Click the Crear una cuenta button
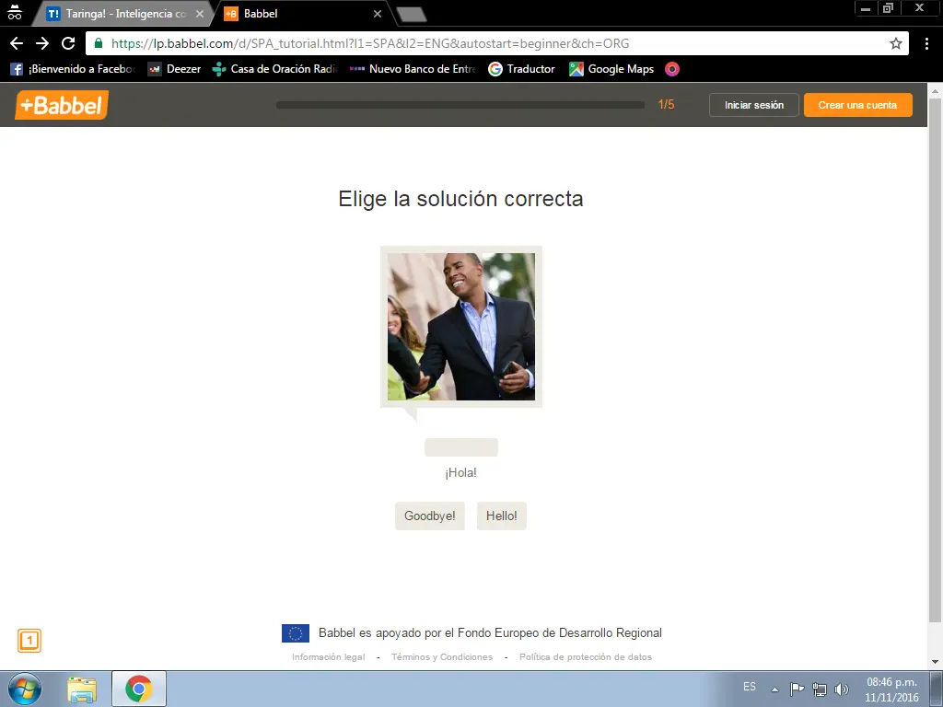943x707 pixels. (857, 105)
